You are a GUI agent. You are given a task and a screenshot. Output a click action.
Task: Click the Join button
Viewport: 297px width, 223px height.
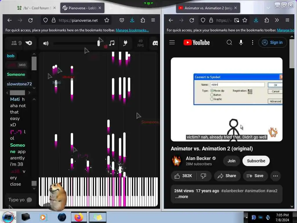point(231,161)
